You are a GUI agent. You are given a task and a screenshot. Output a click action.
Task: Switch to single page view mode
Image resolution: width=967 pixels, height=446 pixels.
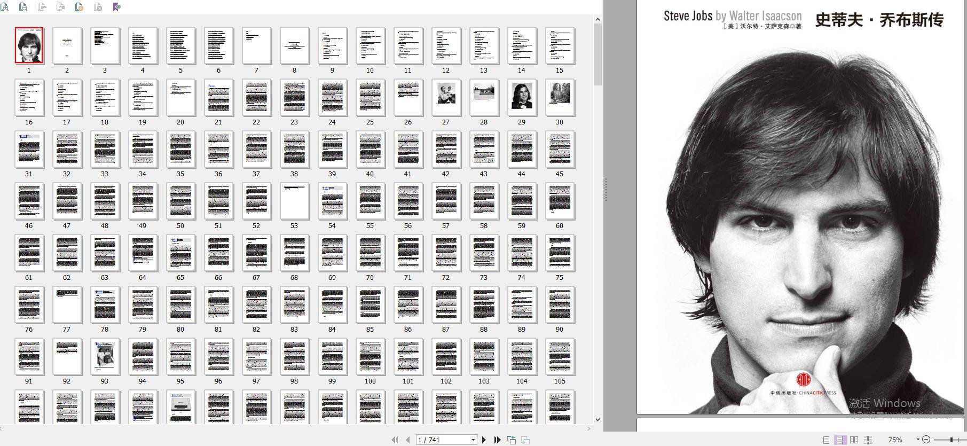(826, 440)
